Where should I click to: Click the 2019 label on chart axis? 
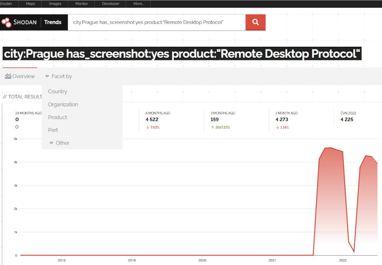[132, 260]
